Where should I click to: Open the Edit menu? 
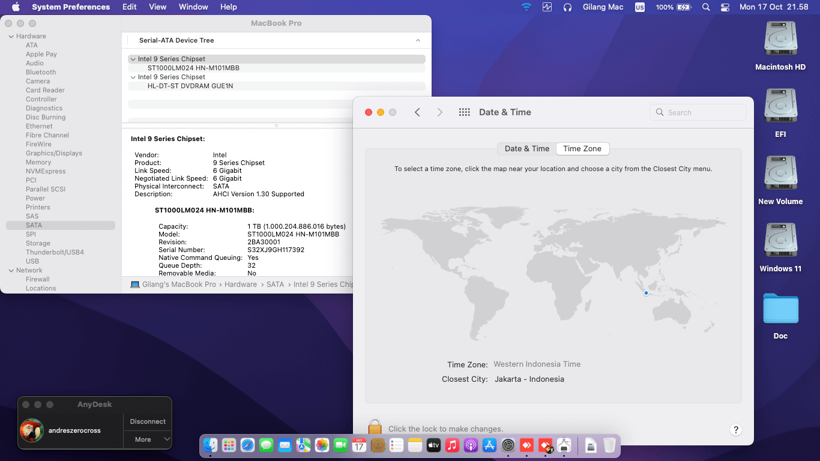[130, 7]
